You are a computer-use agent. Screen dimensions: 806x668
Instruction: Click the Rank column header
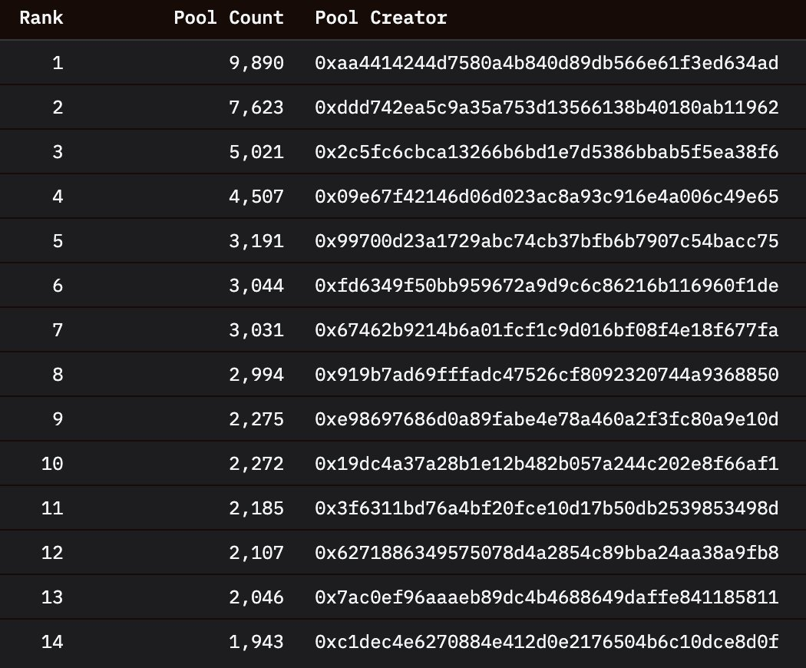41,18
